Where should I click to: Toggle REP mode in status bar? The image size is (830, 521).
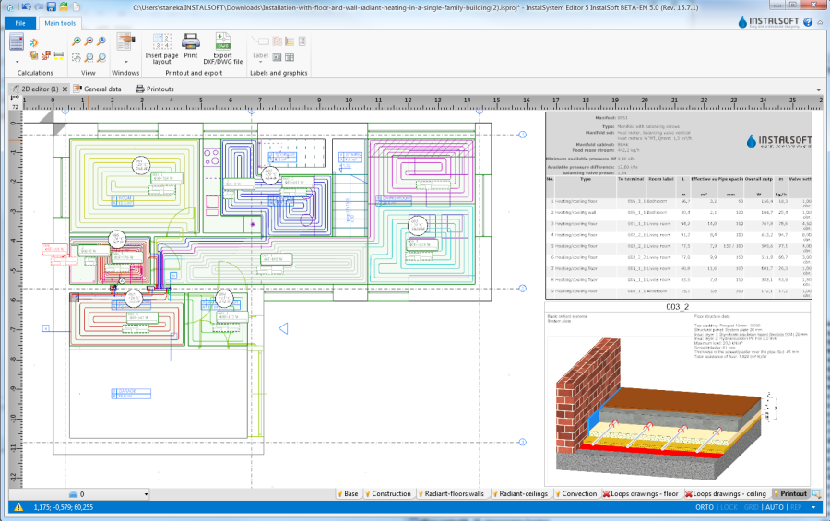pyautogui.click(x=796, y=507)
